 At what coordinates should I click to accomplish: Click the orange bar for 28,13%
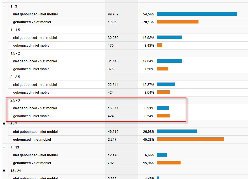point(177,22)
